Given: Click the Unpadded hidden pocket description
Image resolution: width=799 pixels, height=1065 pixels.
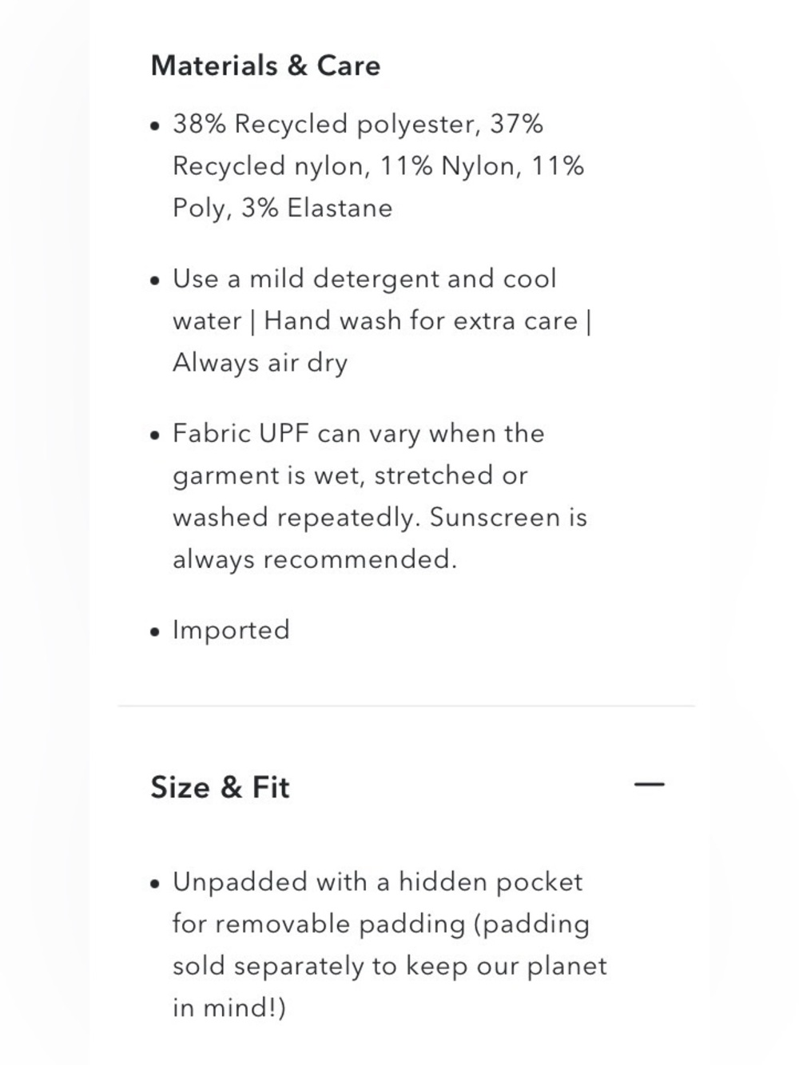Looking at the screenshot, I should point(390,944).
